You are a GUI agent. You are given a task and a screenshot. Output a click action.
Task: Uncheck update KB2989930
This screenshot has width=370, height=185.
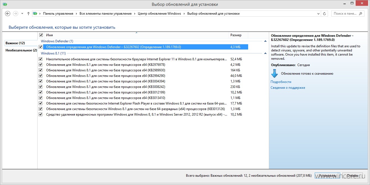coord(41,70)
